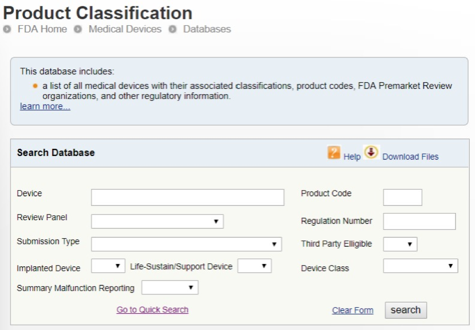Click the Product Code input field
The height and width of the screenshot is (330, 475).
(402, 197)
